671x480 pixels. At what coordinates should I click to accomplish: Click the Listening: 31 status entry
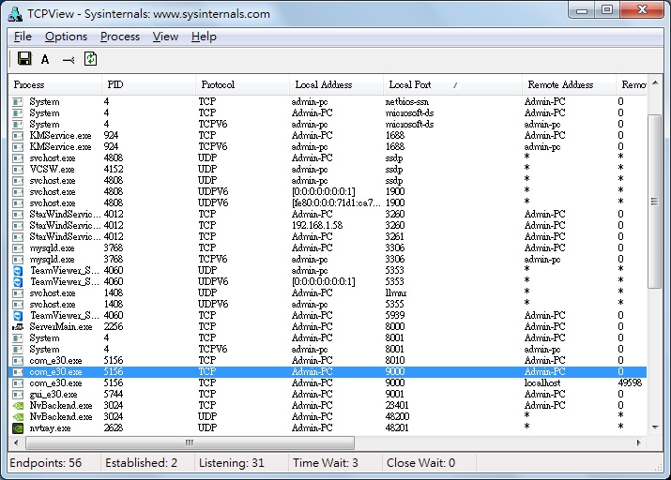232,463
